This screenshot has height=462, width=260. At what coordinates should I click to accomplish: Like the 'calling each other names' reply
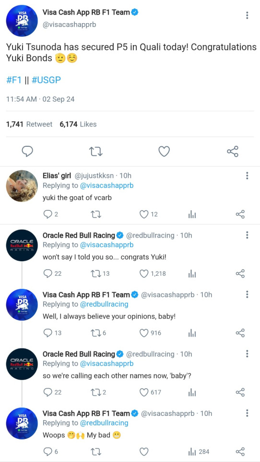(x=143, y=392)
